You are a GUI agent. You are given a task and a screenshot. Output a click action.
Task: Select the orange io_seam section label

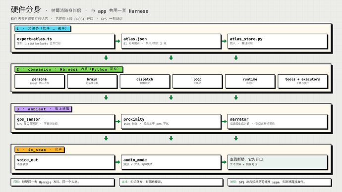(40, 149)
